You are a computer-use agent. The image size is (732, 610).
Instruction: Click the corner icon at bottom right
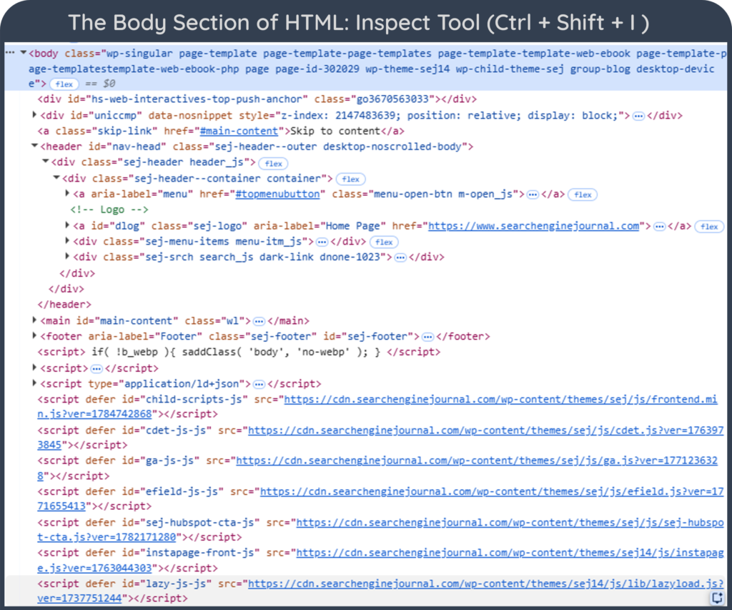717,597
